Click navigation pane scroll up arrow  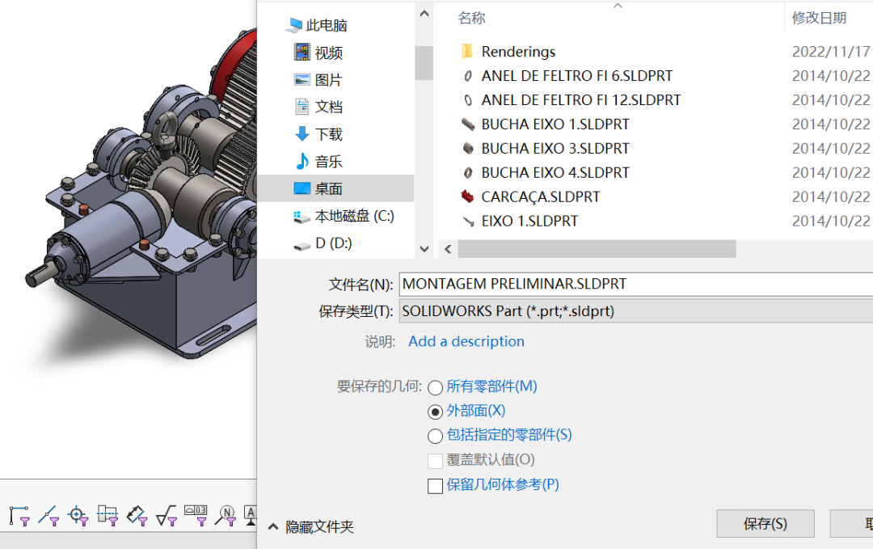click(x=424, y=14)
